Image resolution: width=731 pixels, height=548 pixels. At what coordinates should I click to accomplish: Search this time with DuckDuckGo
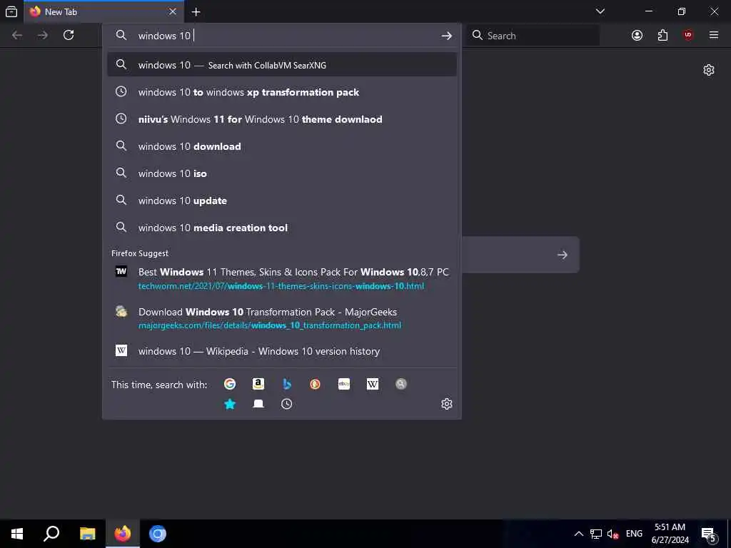pyautogui.click(x=315, y=384)
